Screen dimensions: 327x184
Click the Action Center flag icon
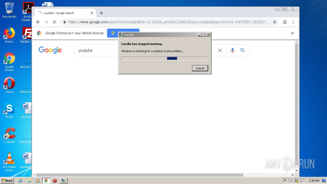coord(303,181)
